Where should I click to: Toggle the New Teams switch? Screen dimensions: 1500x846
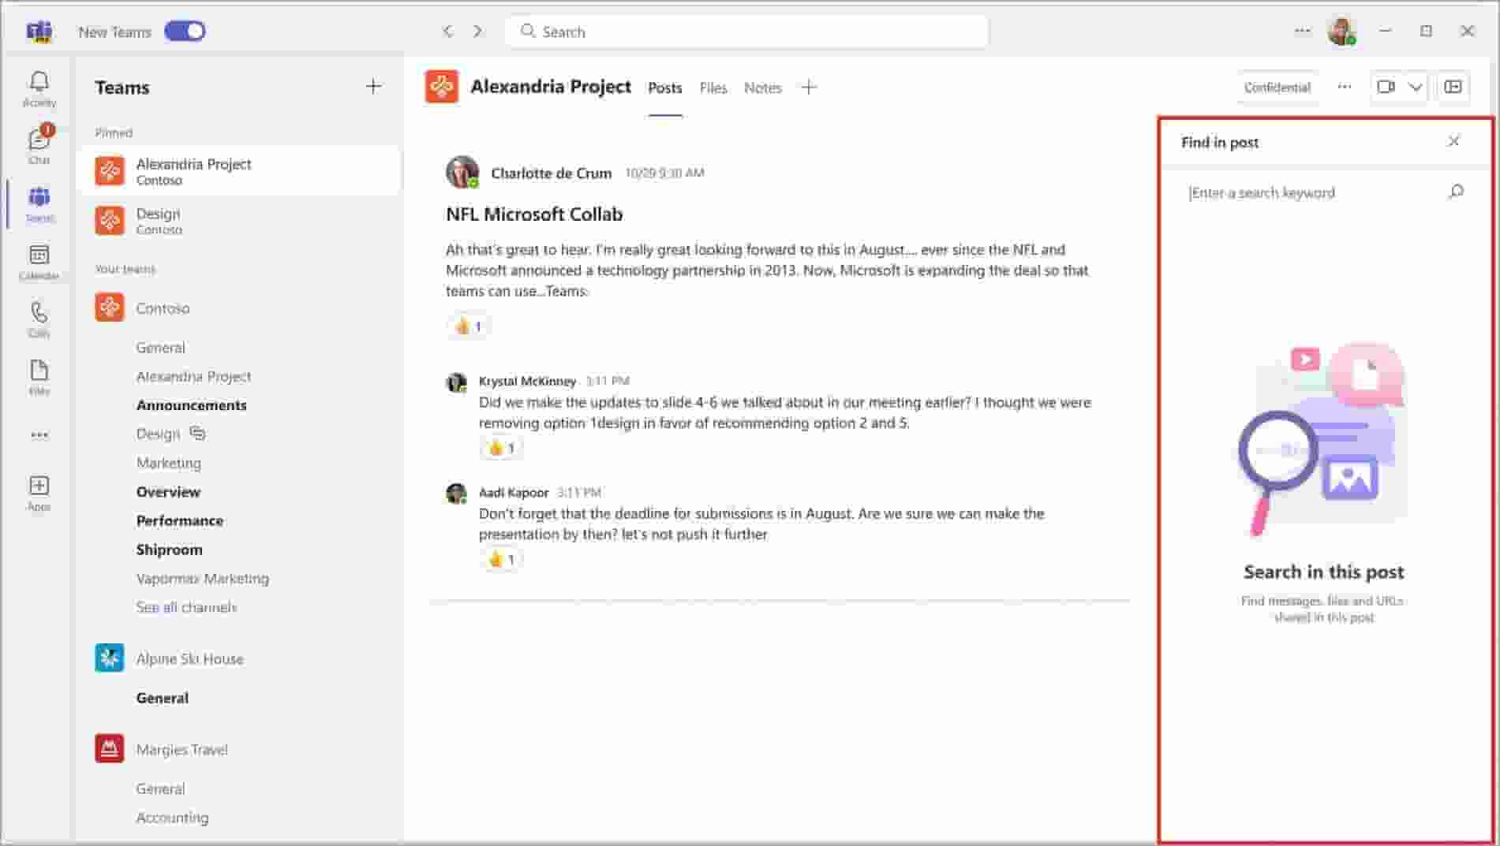point(185,32)
